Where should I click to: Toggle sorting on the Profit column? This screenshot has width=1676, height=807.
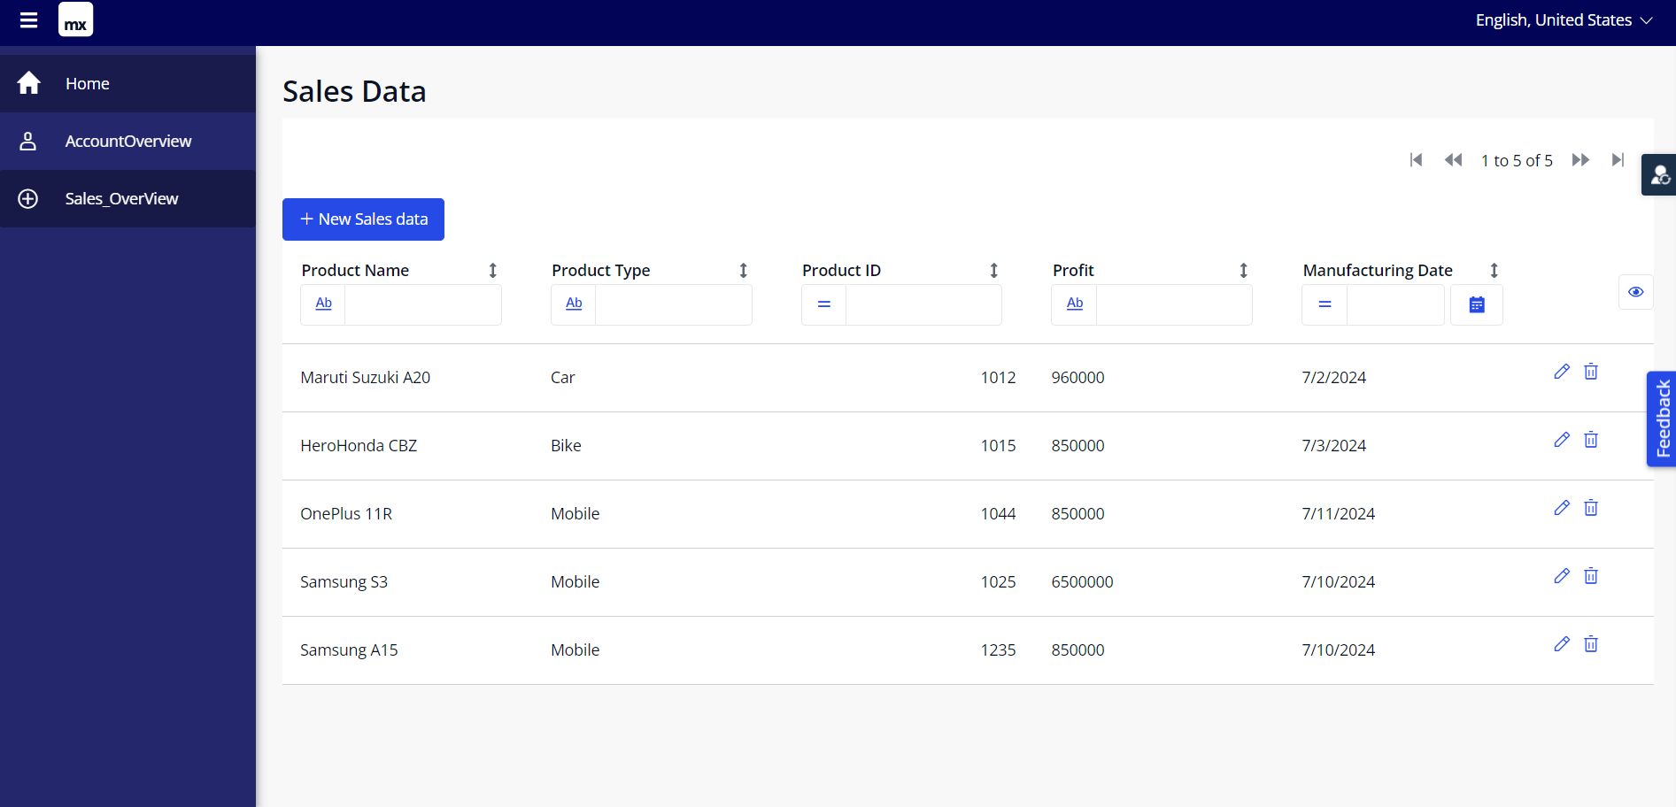1244,270
